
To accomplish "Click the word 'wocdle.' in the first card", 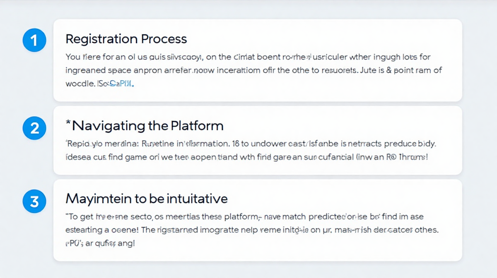I will pos(80,84).
